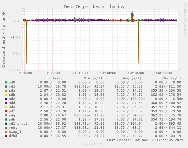Click the y-axis title 'IOs/second read (-) / write (+)'
Viewport: 188px width, 148px height.
tap(3, 39)
